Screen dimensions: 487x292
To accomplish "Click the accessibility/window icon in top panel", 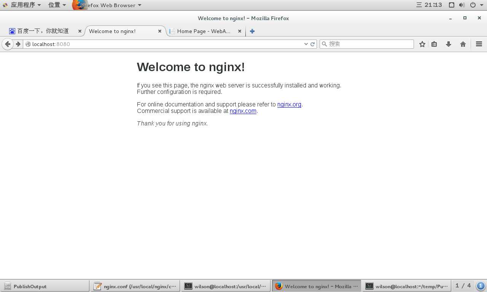I will (x=451, y=5).
